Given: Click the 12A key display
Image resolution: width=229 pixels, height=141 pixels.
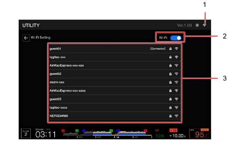Looking at the screenshot, I should coord(160,136).
